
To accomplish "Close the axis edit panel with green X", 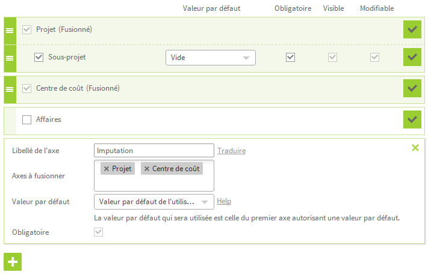I will click(415, 148).
